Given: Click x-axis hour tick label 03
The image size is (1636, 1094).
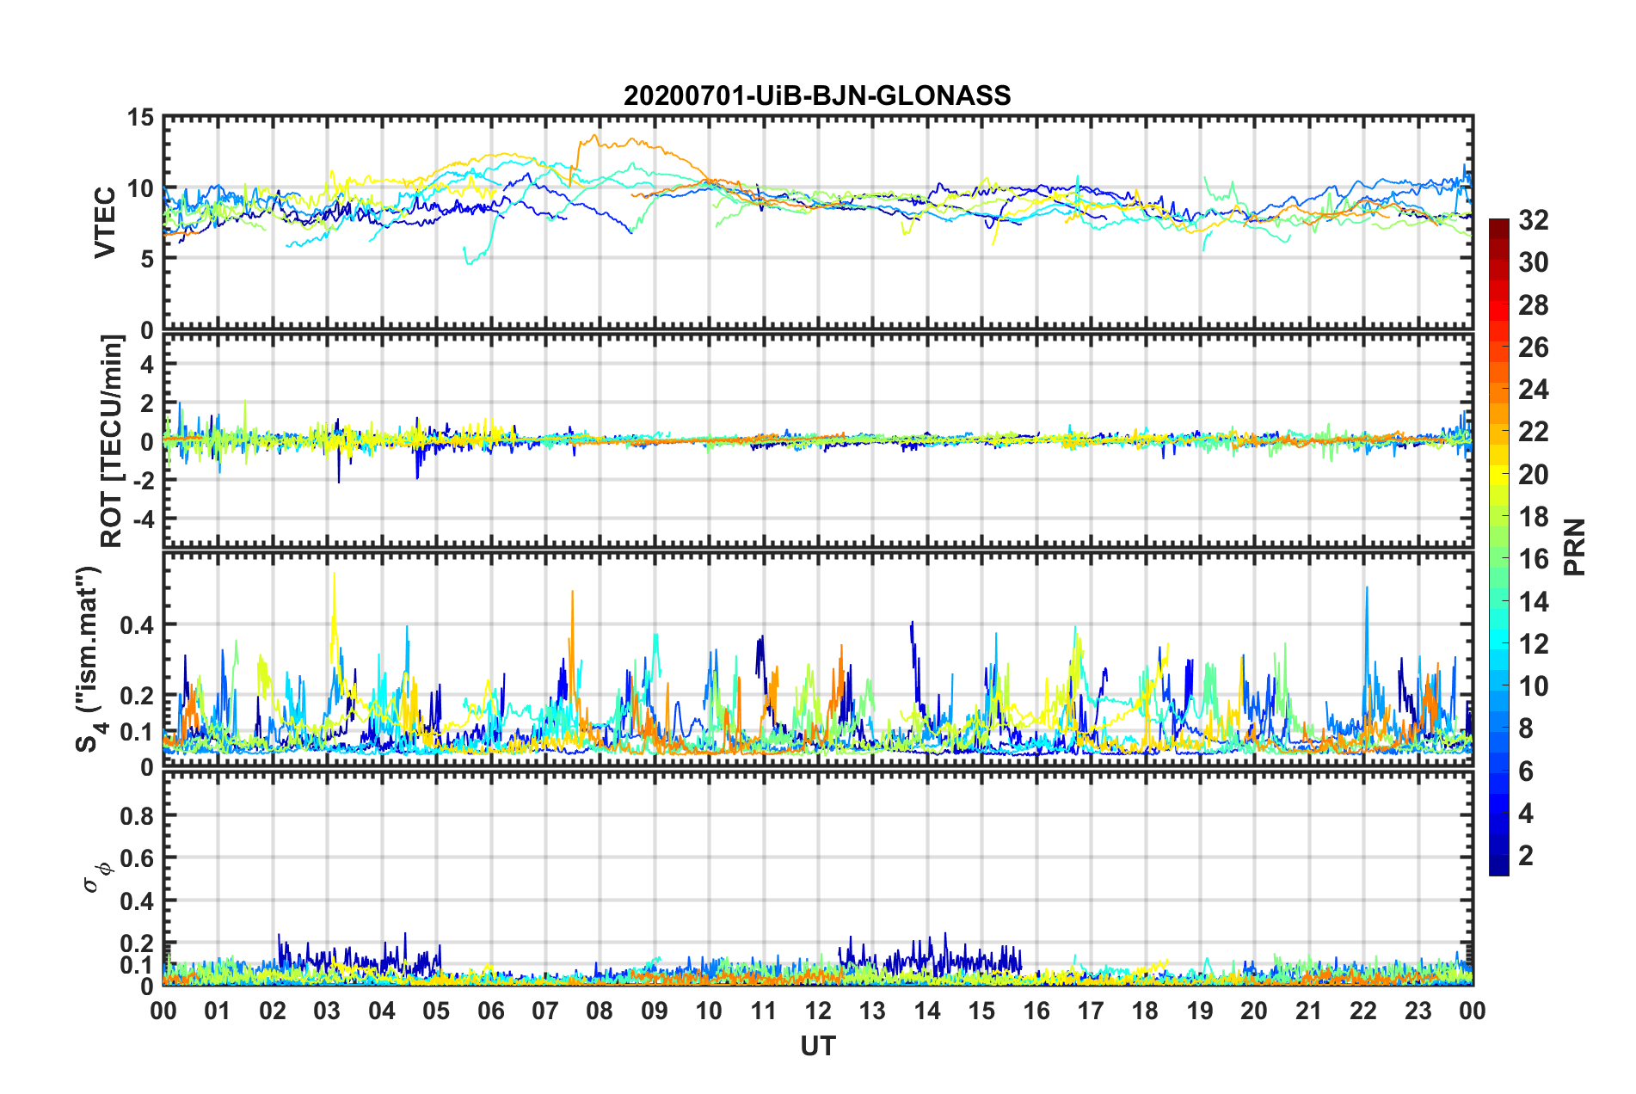Looking at the screenshot, I should [327, 1011].
